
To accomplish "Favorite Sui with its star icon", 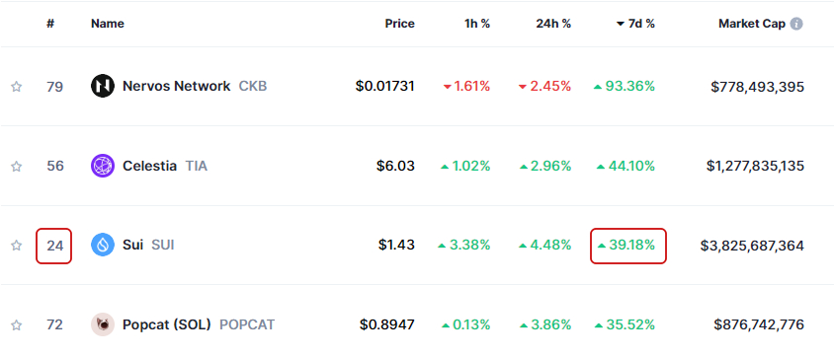I will tap(17, 246).
